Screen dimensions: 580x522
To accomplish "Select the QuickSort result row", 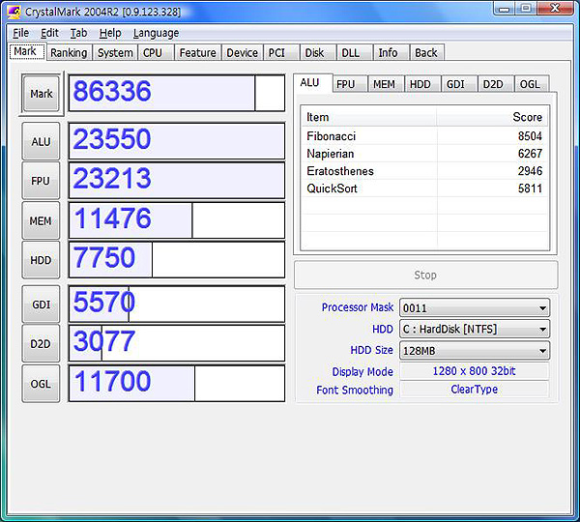I will pos(424,188).
